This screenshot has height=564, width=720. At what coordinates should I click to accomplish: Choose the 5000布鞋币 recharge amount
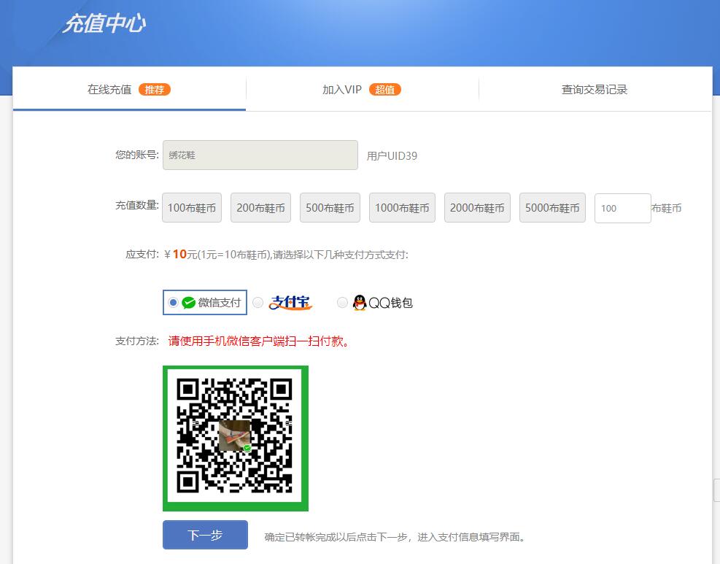pos(552,208)
